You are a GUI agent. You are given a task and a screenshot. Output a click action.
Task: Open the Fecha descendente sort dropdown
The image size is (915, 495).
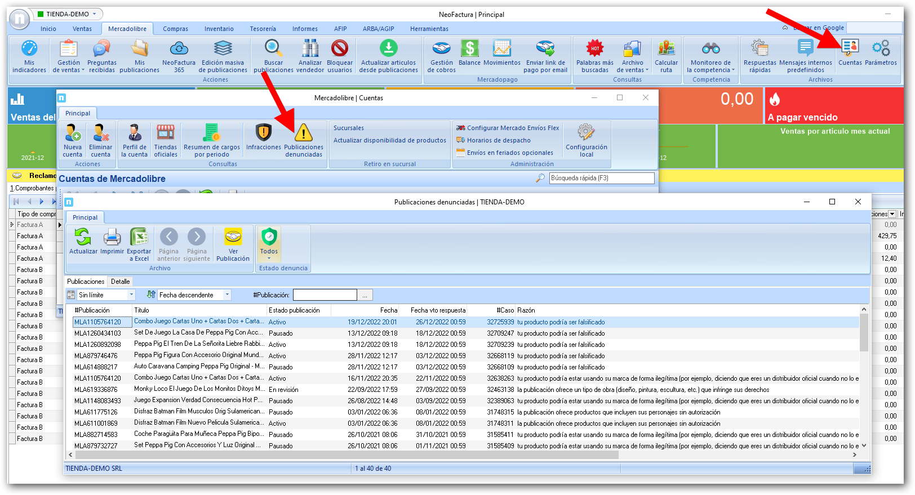[x=227, y=295]
